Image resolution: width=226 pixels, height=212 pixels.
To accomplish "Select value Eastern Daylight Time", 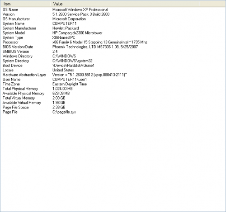I will 70,84.
